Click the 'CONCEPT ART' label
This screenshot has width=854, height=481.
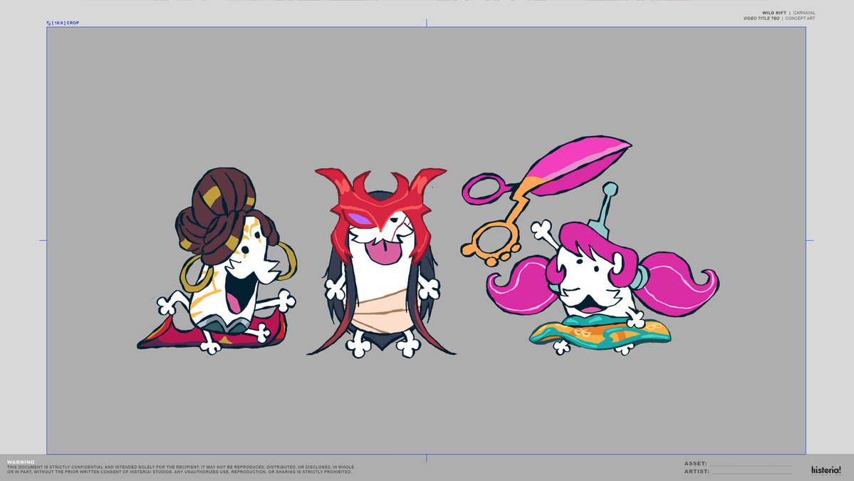[x=800, y=19]
